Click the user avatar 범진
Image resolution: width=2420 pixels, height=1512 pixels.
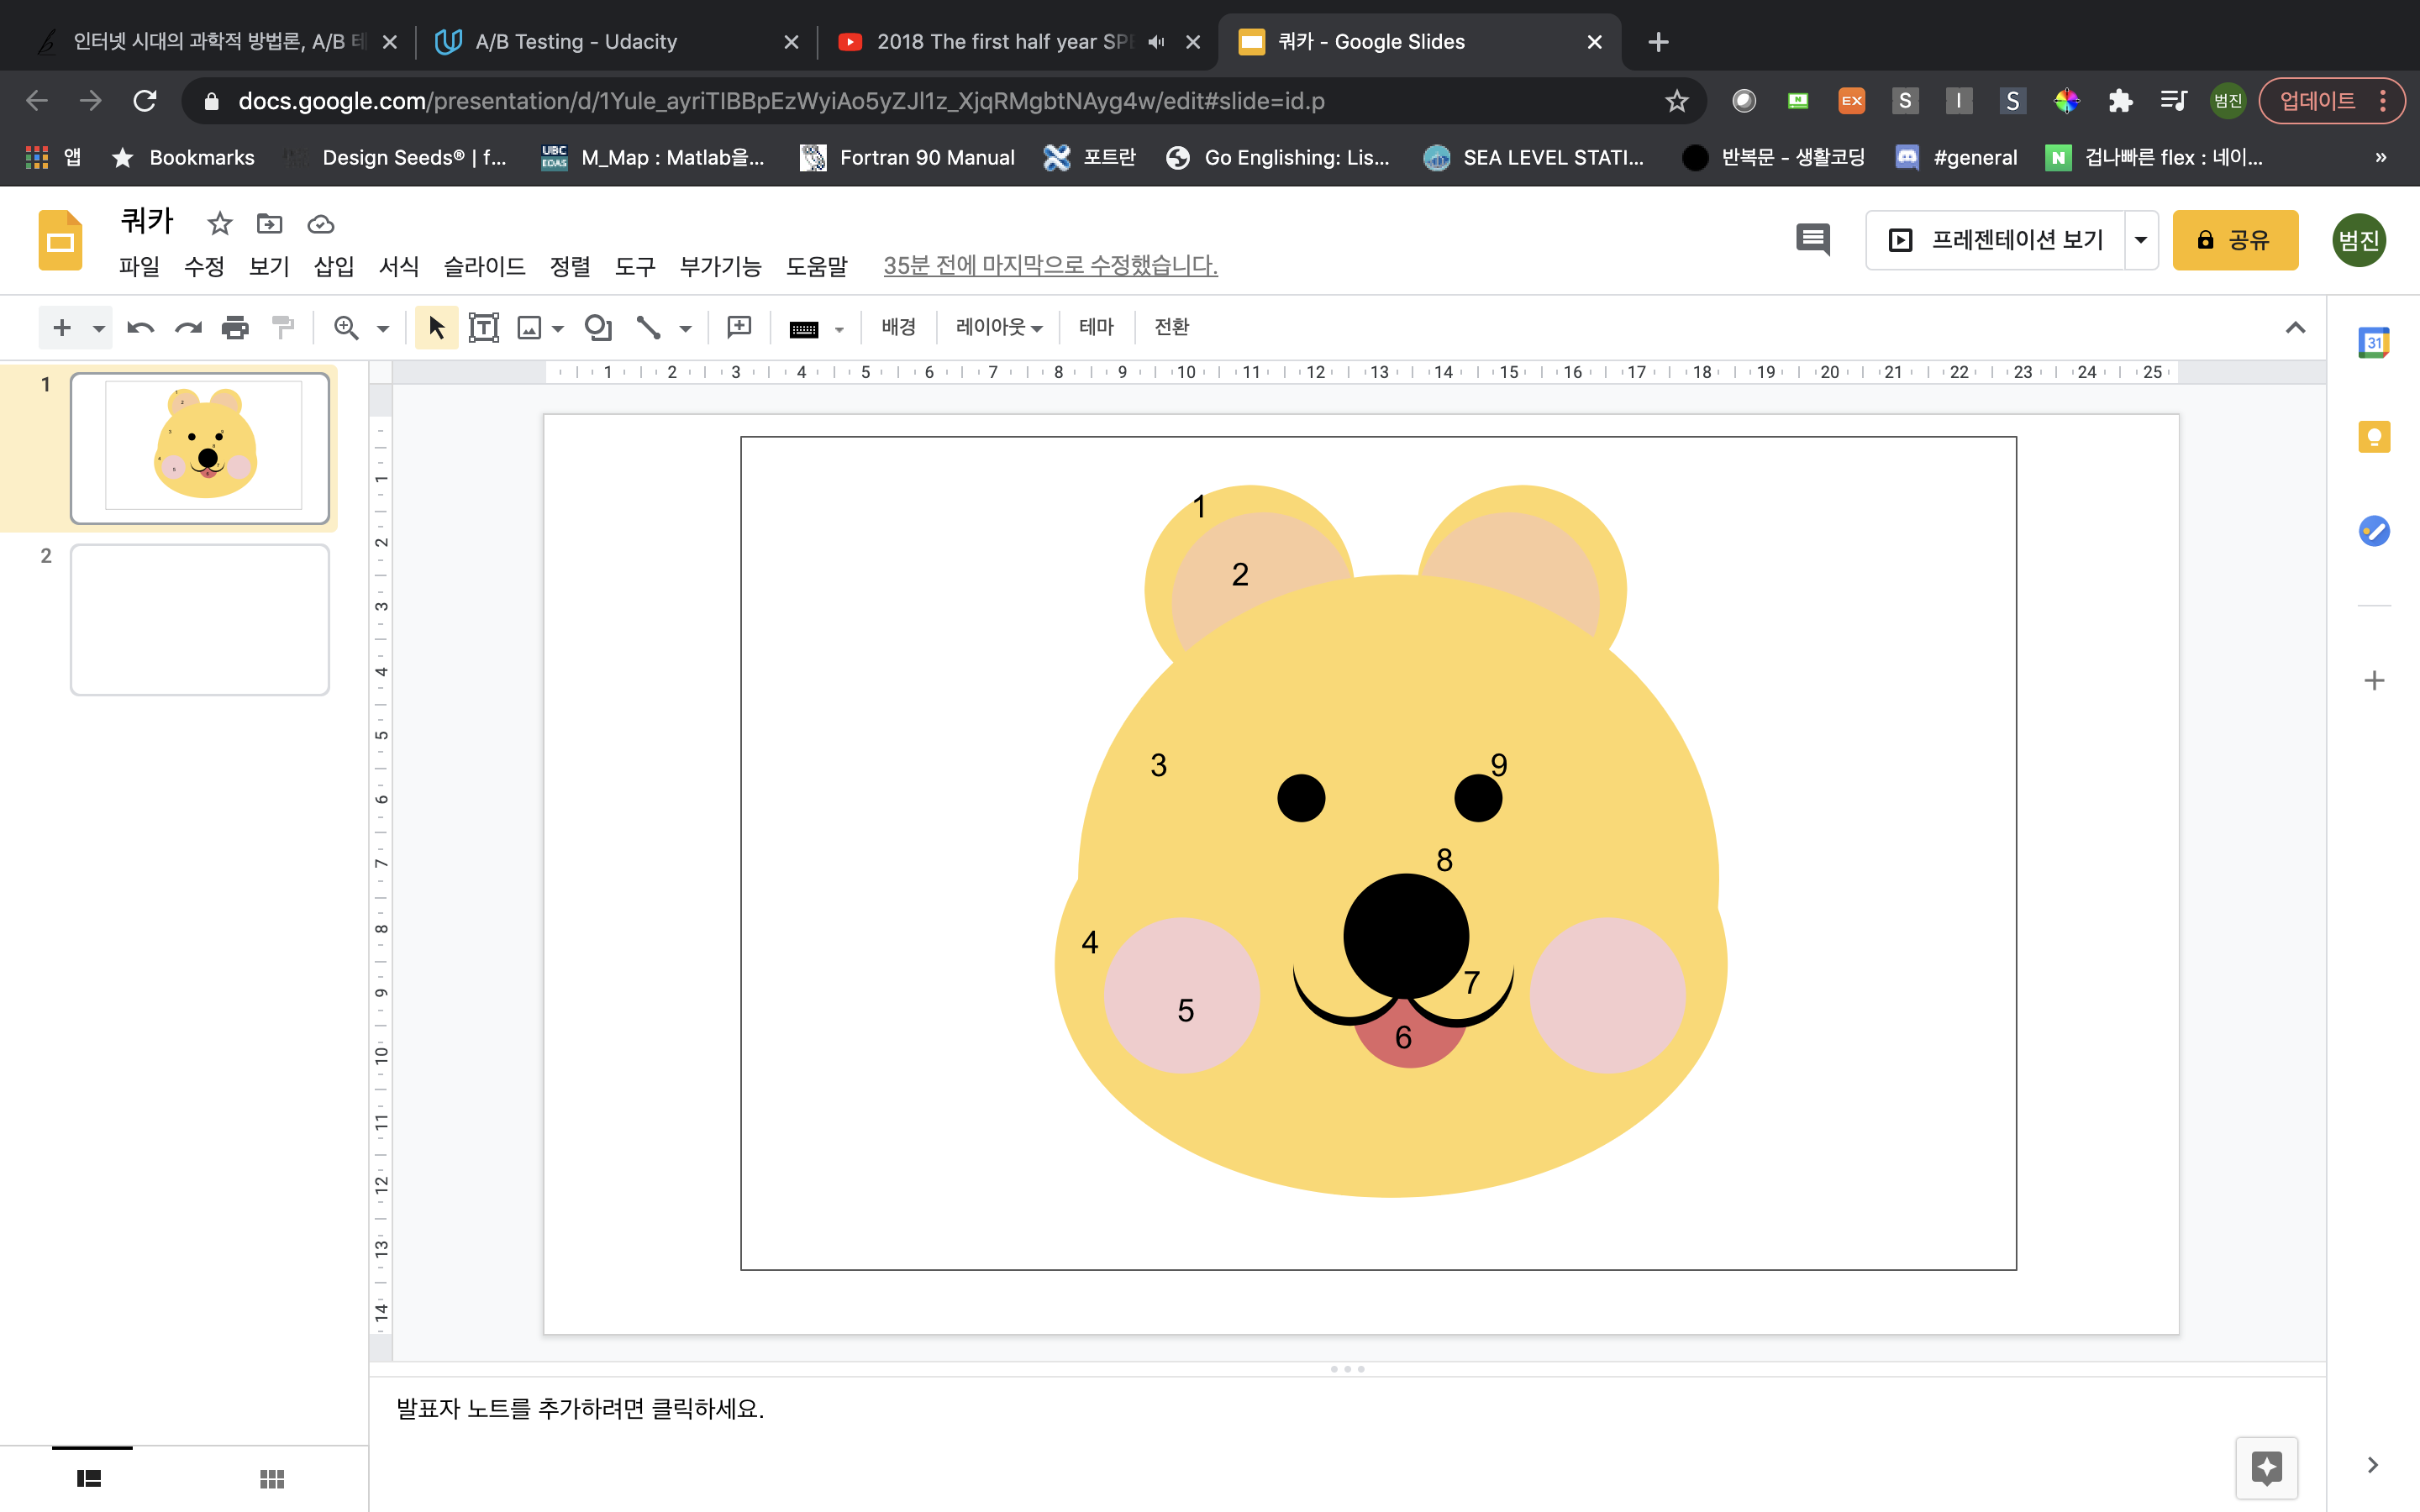point(2359,240)
